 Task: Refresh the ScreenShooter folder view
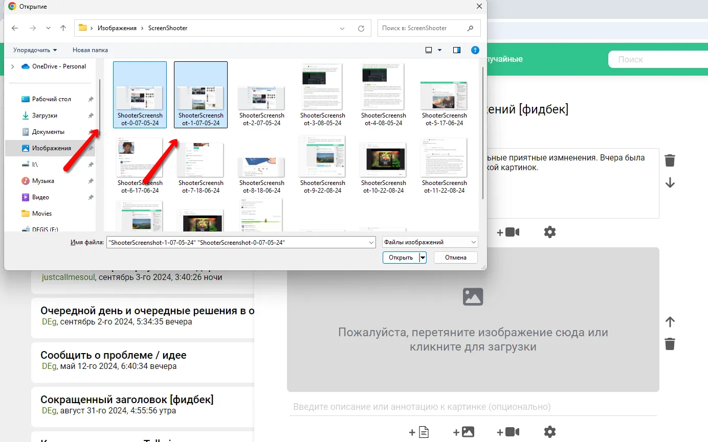[361, 29]
